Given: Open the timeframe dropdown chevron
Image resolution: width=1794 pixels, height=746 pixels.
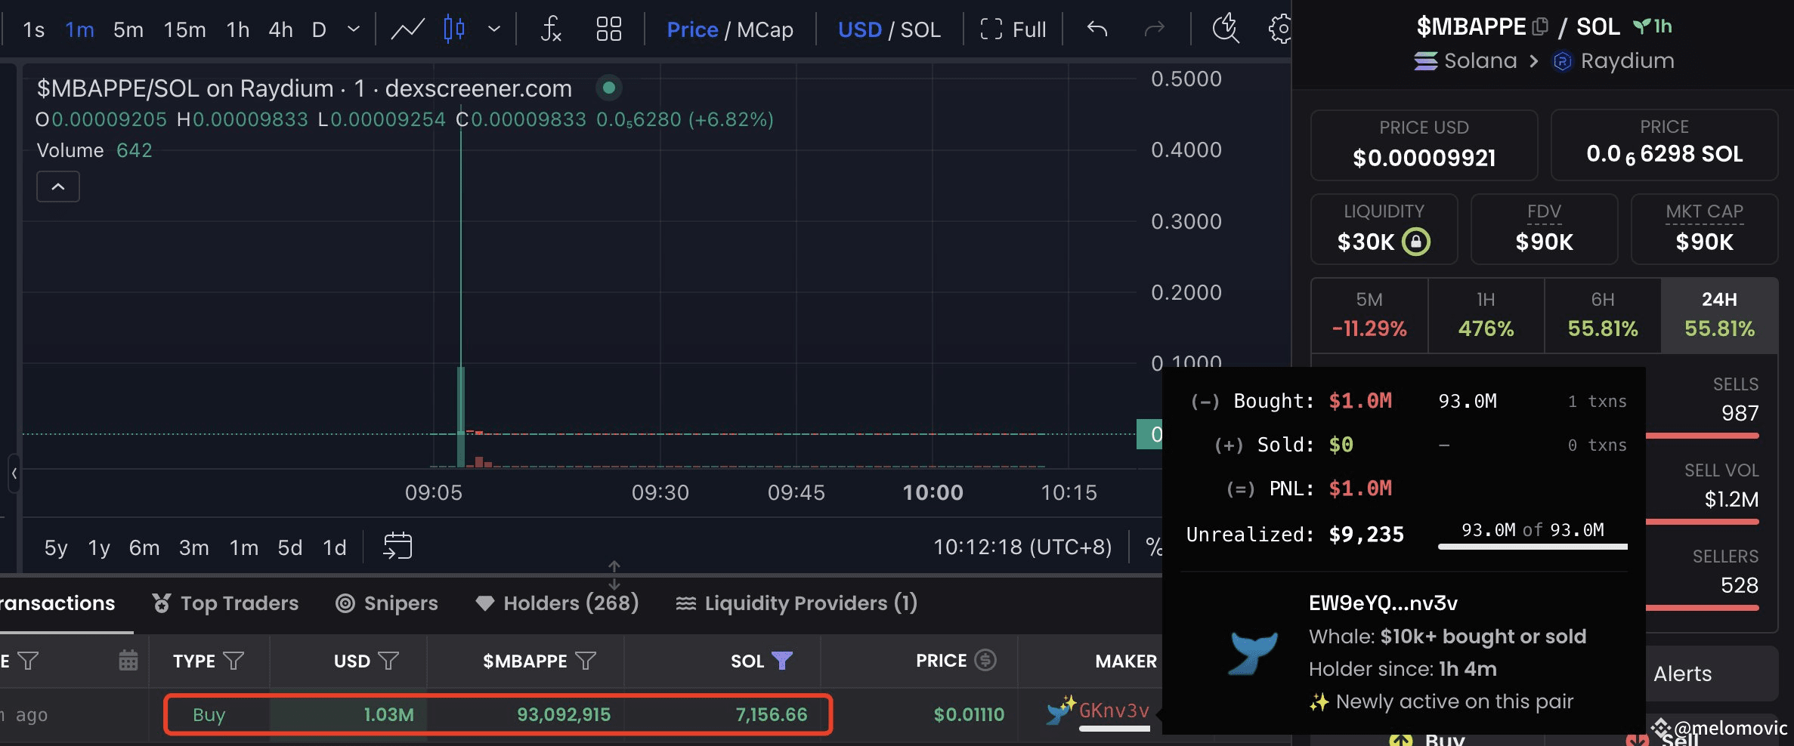Looking at the screenshot, I should (353, 29).
